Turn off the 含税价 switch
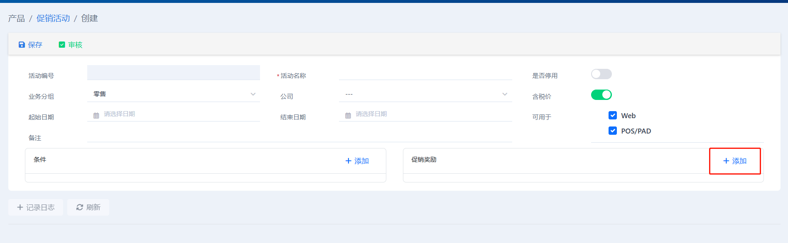788x243 pixels. point(601,95)
